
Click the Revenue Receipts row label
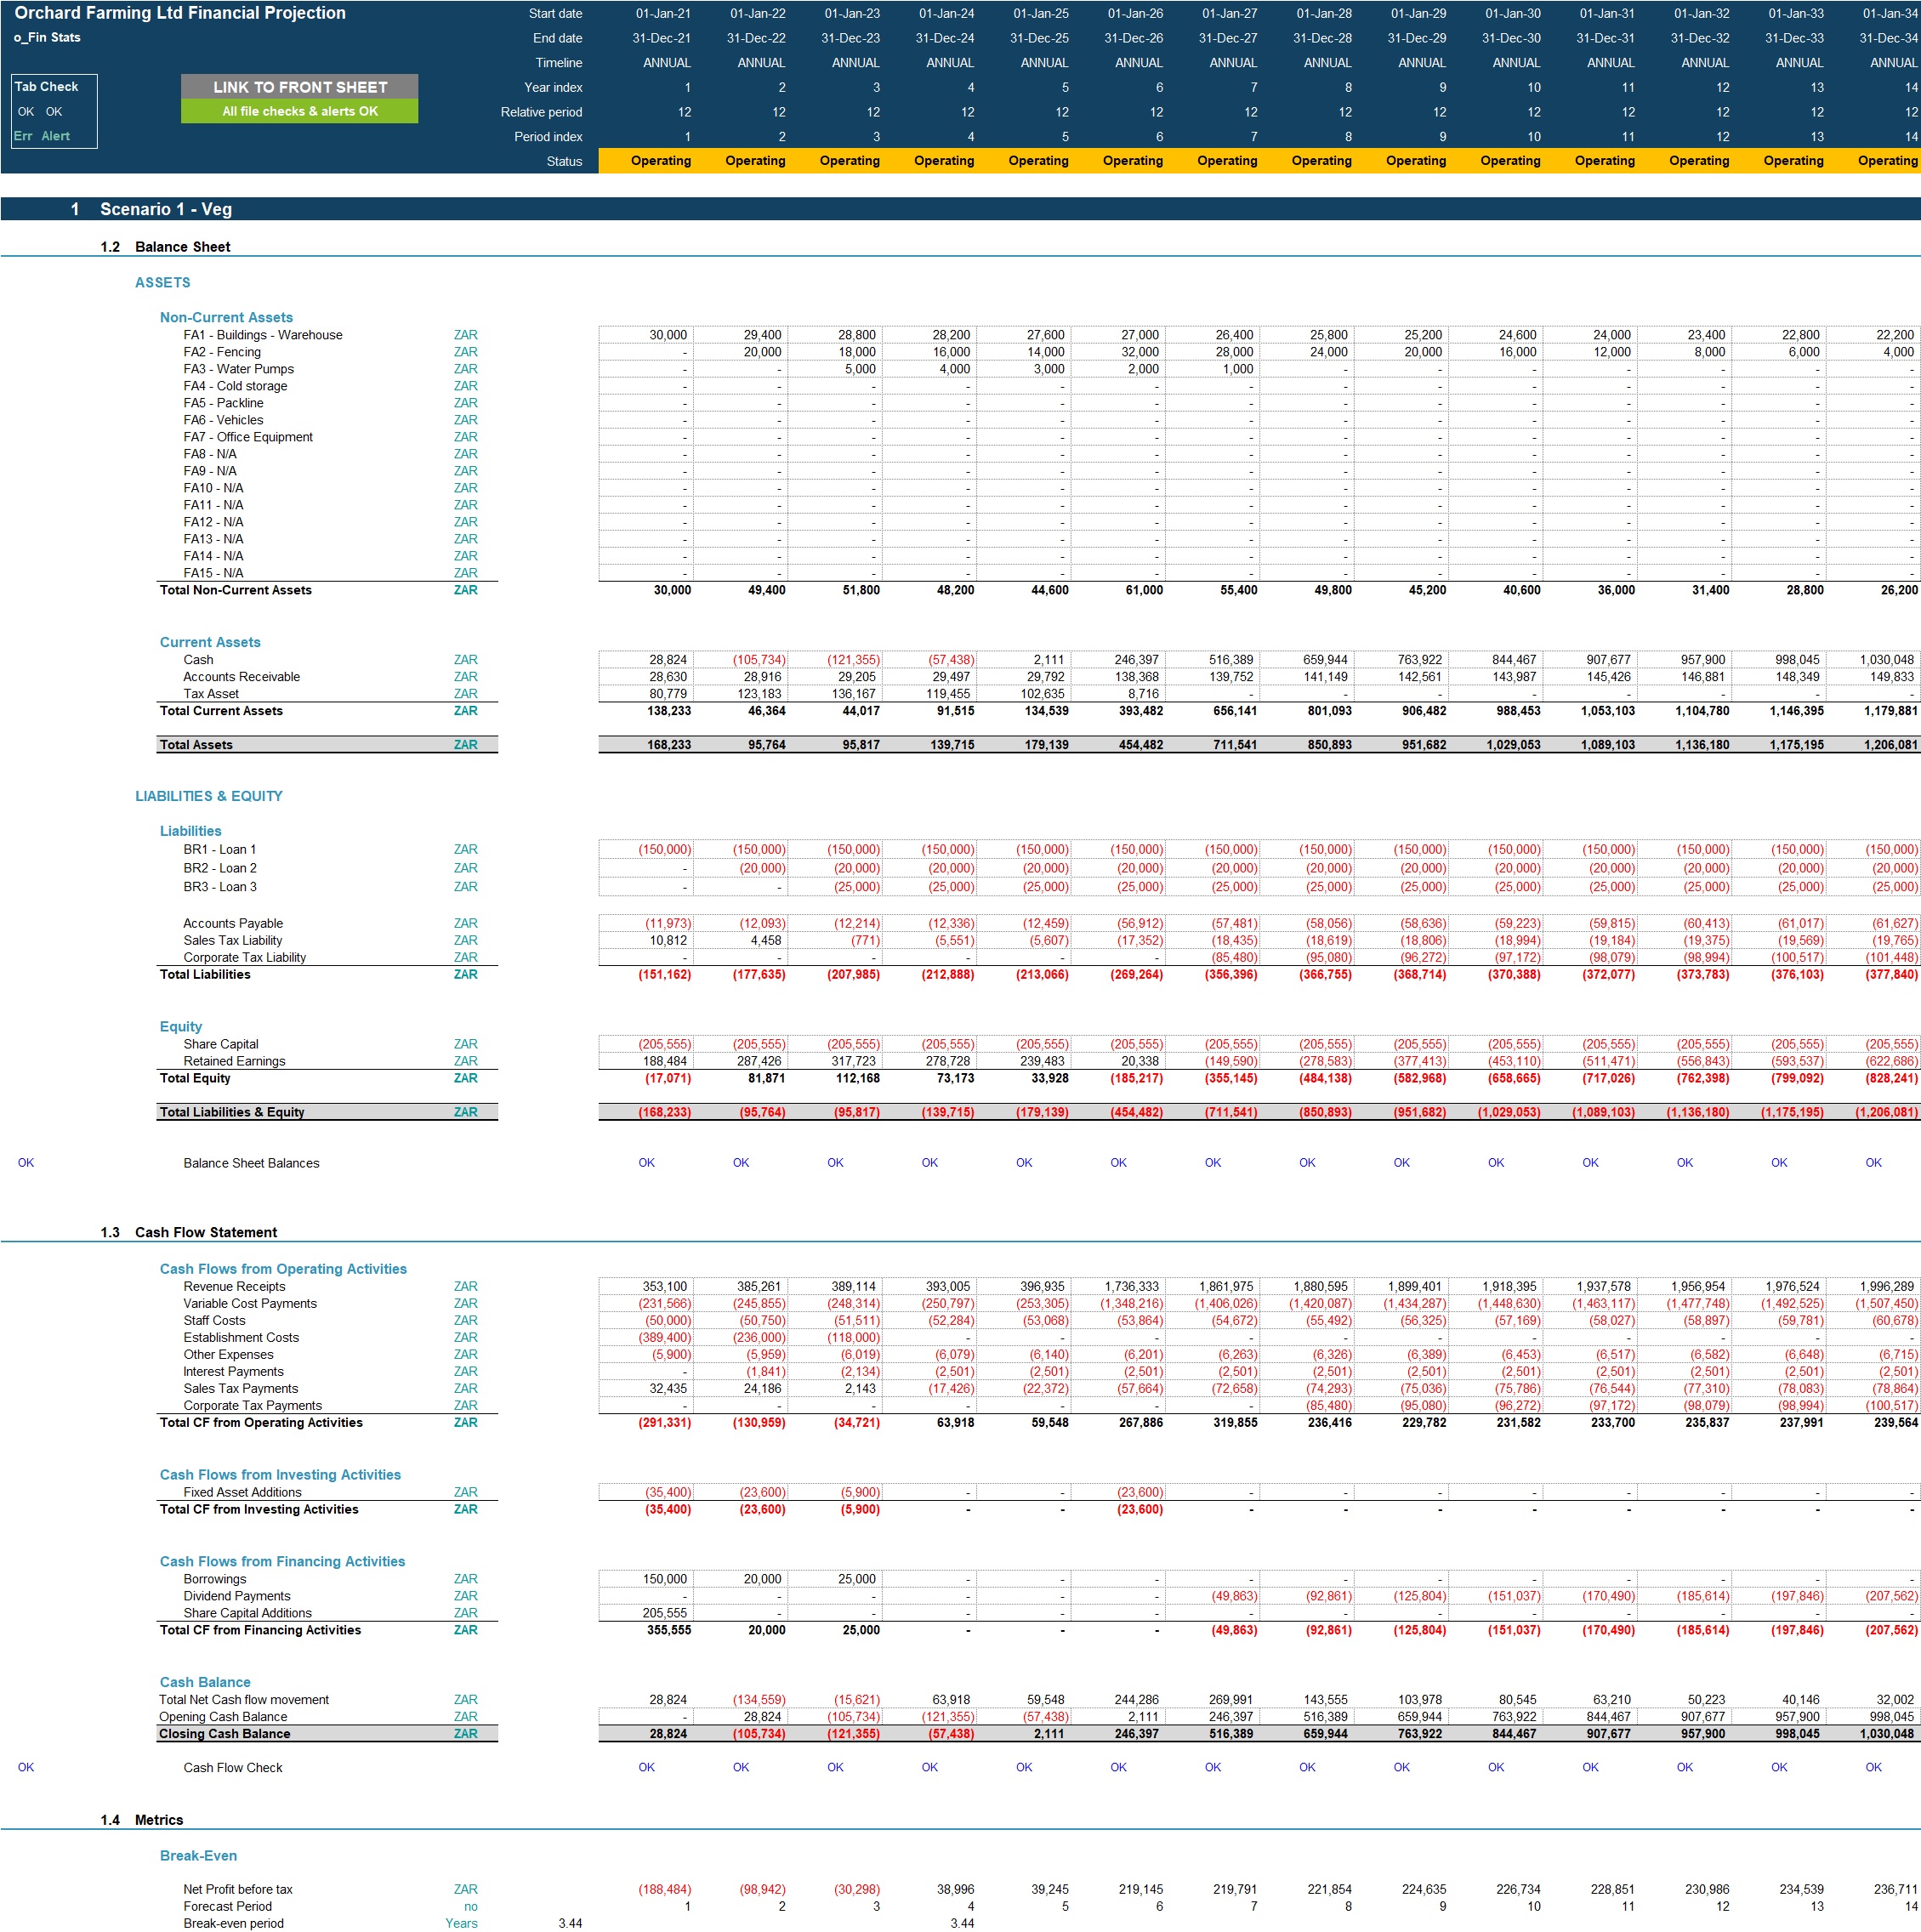click(x=234, y=1287)
